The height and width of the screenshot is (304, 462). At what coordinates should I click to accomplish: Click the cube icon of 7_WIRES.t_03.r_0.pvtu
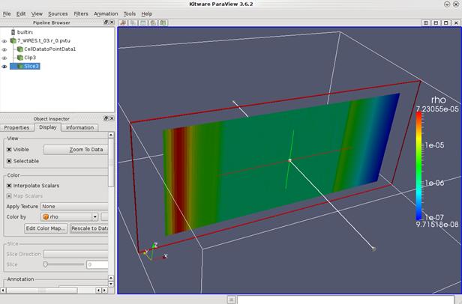point(13,40)
